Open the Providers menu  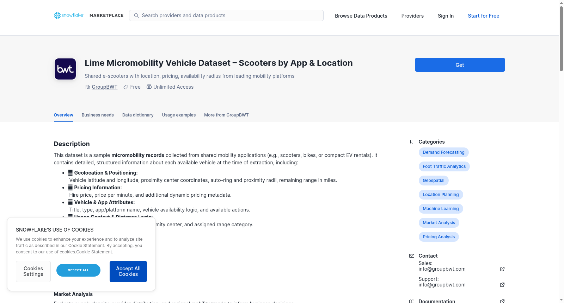click(x=412, y=16)
